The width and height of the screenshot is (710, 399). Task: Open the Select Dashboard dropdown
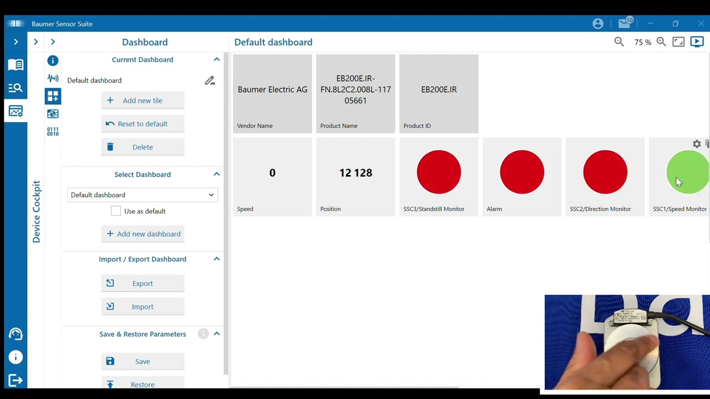(143, 195)
